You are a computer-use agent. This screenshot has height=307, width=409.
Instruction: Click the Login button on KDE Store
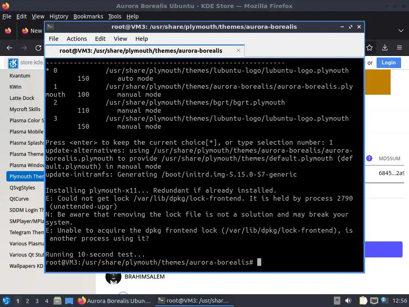click(389, 63)
